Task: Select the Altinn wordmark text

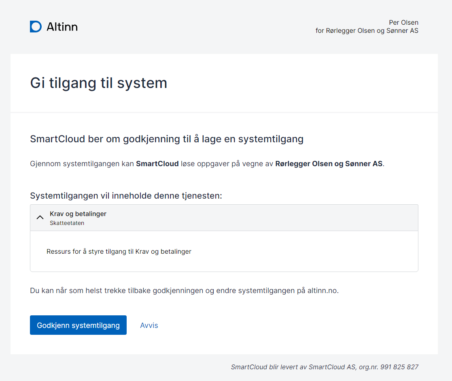Action: pos(62,27)
